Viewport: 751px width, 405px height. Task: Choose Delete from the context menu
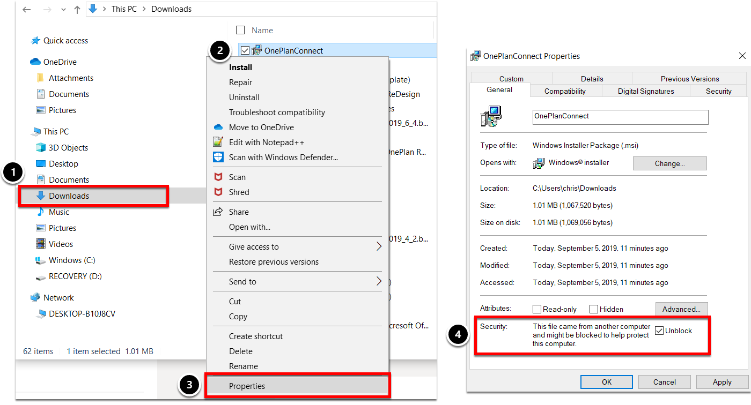coord(241,351)
